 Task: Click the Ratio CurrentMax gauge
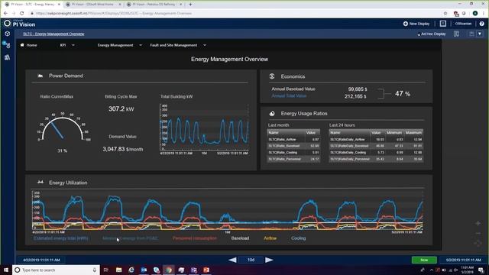63,128
